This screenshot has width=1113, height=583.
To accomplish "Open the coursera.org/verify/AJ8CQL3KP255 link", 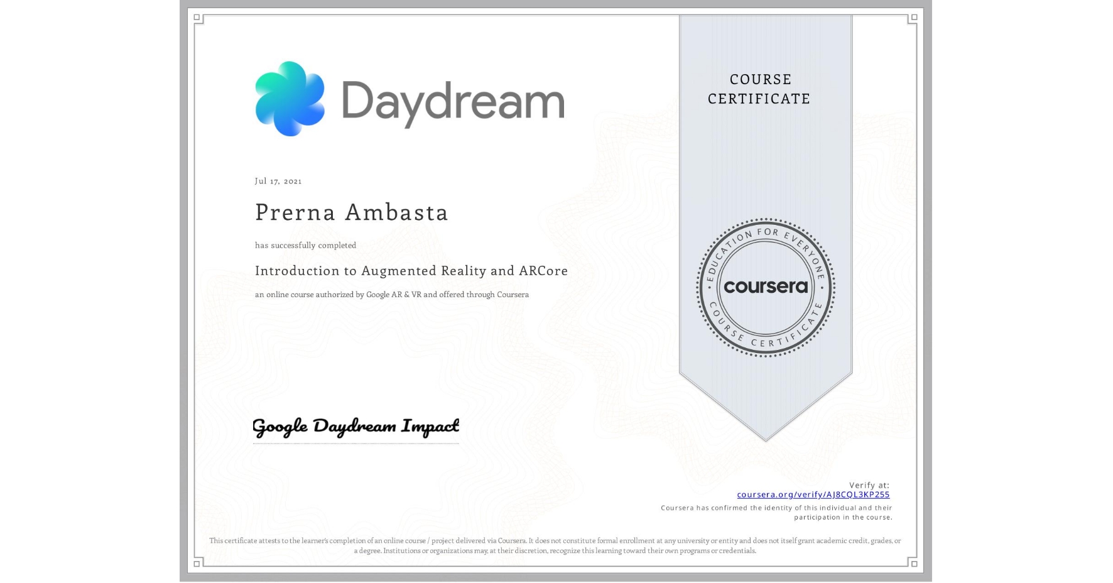I will point(813,495).
